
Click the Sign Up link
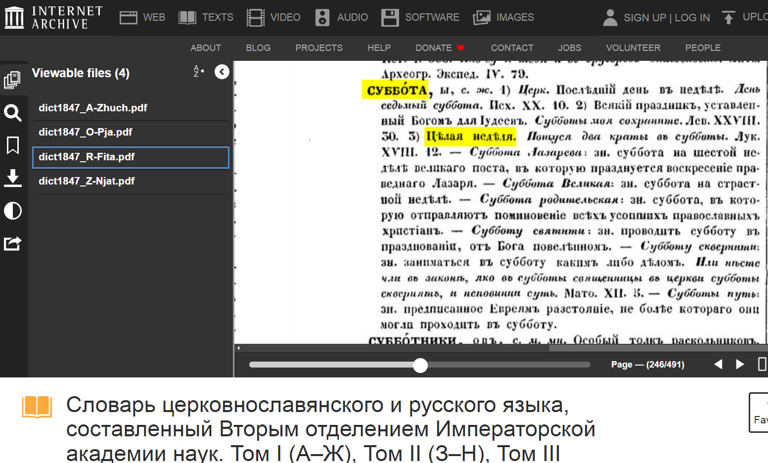click(645, 18)
